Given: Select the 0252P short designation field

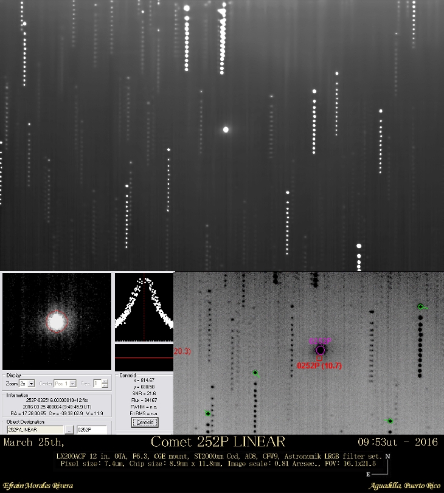Looking at the screenshot, I should click(x=91, y=430).
